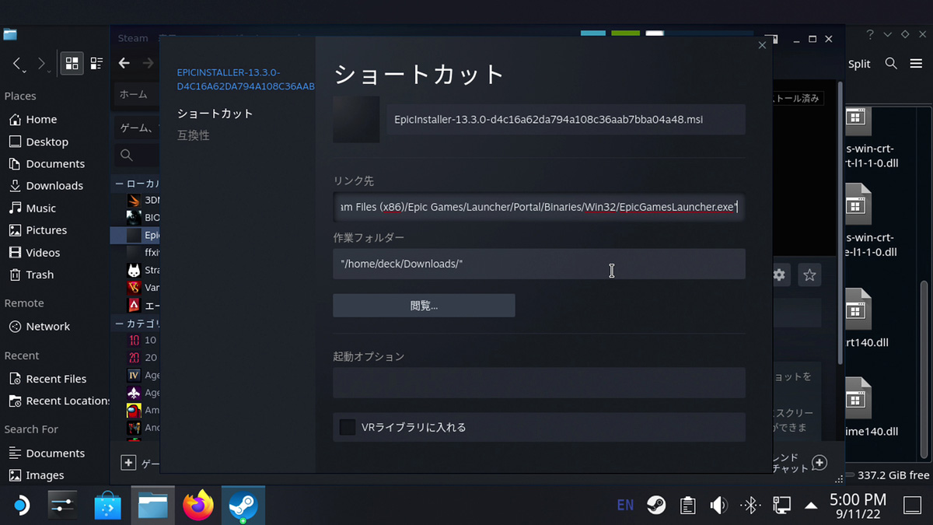Click Steam add game plus icon

(129, 463)
